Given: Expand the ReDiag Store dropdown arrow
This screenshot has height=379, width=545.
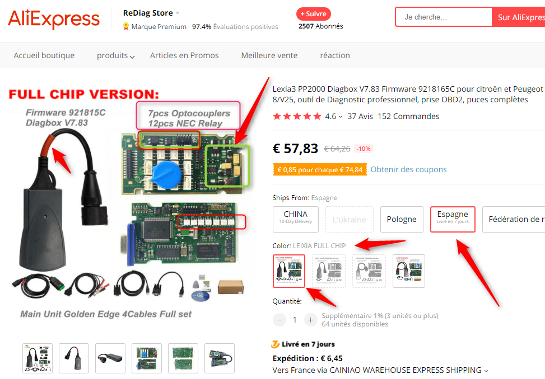Looking at the screenshot, I should coord(178,13).
